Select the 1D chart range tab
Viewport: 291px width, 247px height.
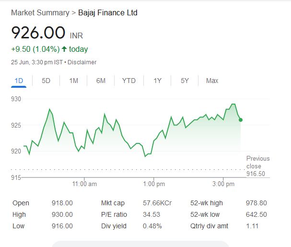click(19, 81)
